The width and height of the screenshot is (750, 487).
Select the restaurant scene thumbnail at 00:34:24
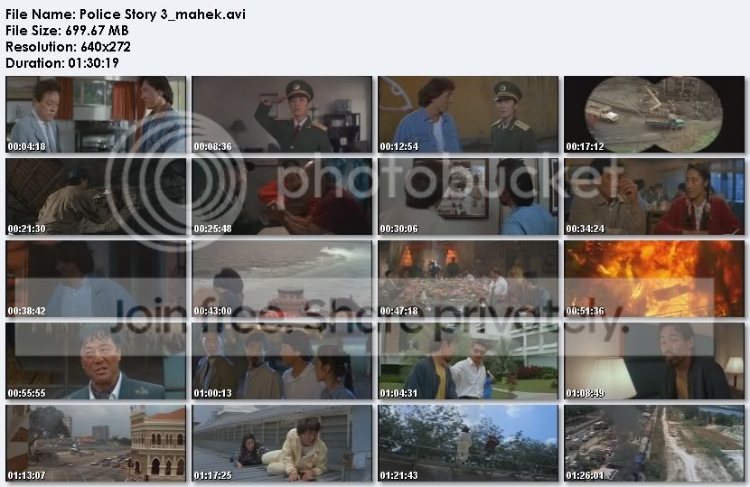pyautogui.click(x=654, y=197)
